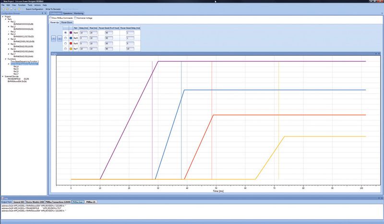Move selected rail up with arrow button
This screenshot has height=224, width=384.
(x=54, y=38)
